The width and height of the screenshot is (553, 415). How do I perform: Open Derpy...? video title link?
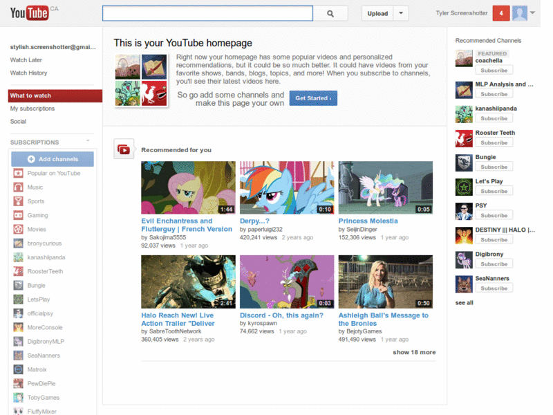(x=254, y=221)
